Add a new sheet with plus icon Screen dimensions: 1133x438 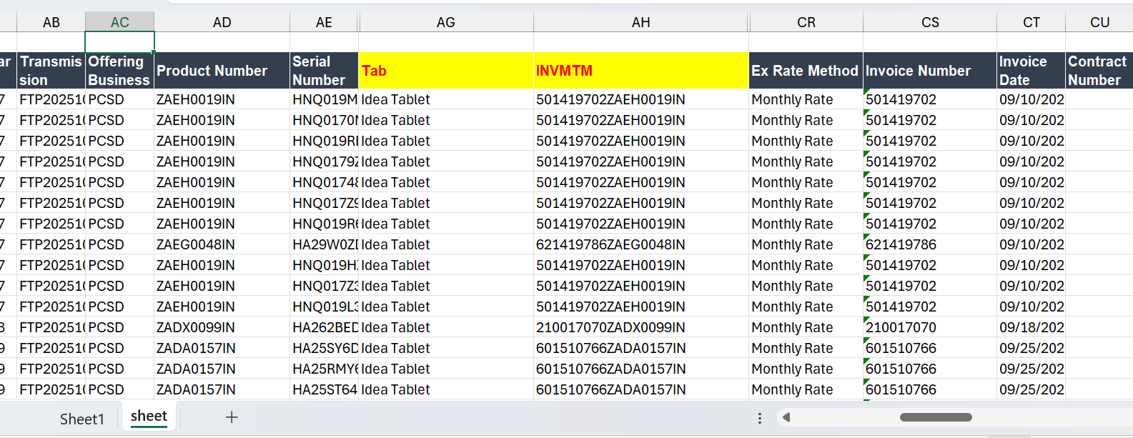click(x=231, y=417)
